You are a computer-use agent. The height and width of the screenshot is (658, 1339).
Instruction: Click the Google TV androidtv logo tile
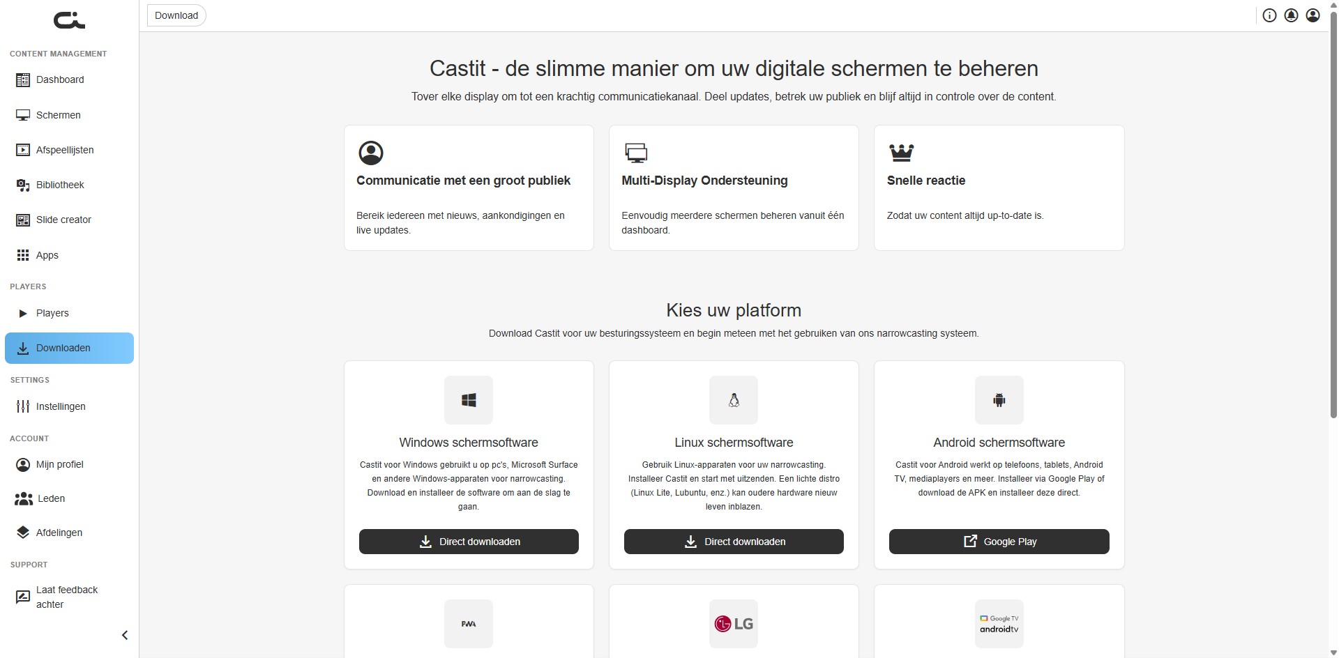coord(999,624)
